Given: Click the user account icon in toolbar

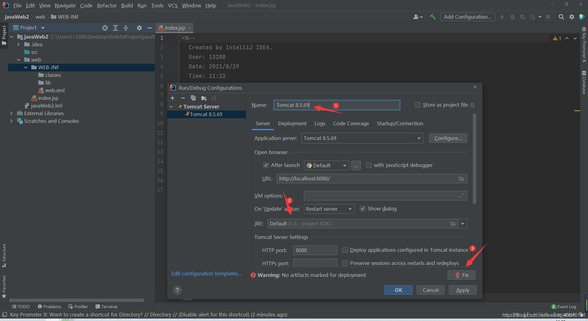Looking at the screenshot, I should click(x=417, y=17).
